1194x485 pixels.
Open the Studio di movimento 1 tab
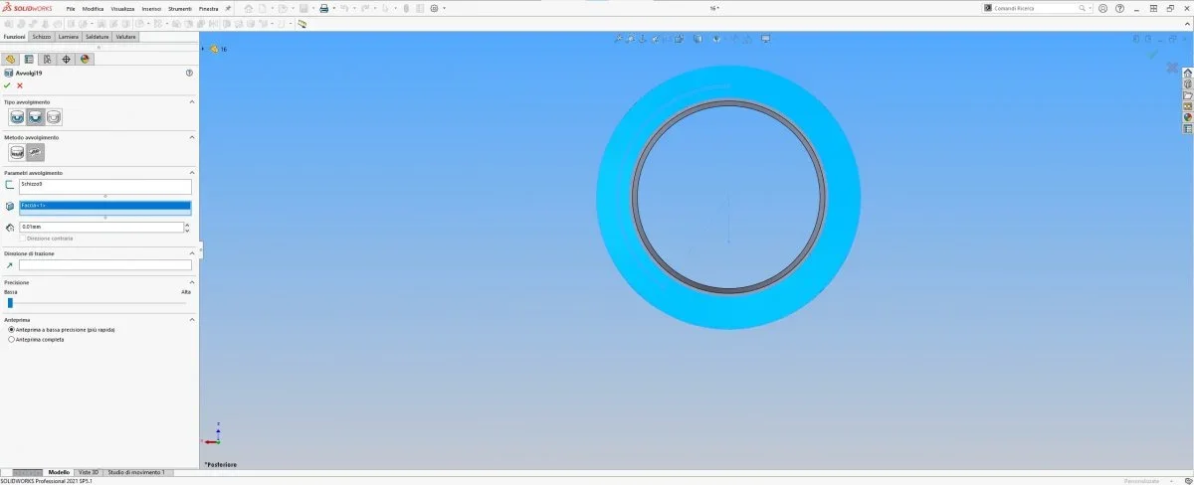click(x=136, y=472)
